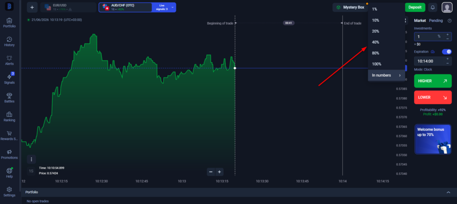Click the 1S timeframe button on chart
Image resolution: width=457 pixels, height=204 pixels.
31,171
